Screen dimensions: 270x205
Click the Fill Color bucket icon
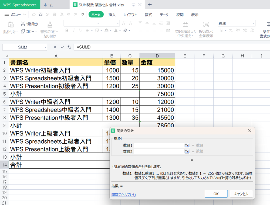point(107,31)
